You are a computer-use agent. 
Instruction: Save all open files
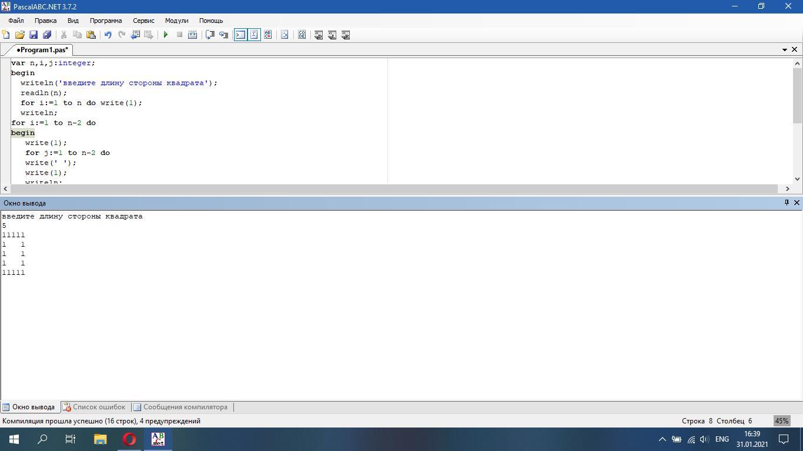(x=47, y=35)
